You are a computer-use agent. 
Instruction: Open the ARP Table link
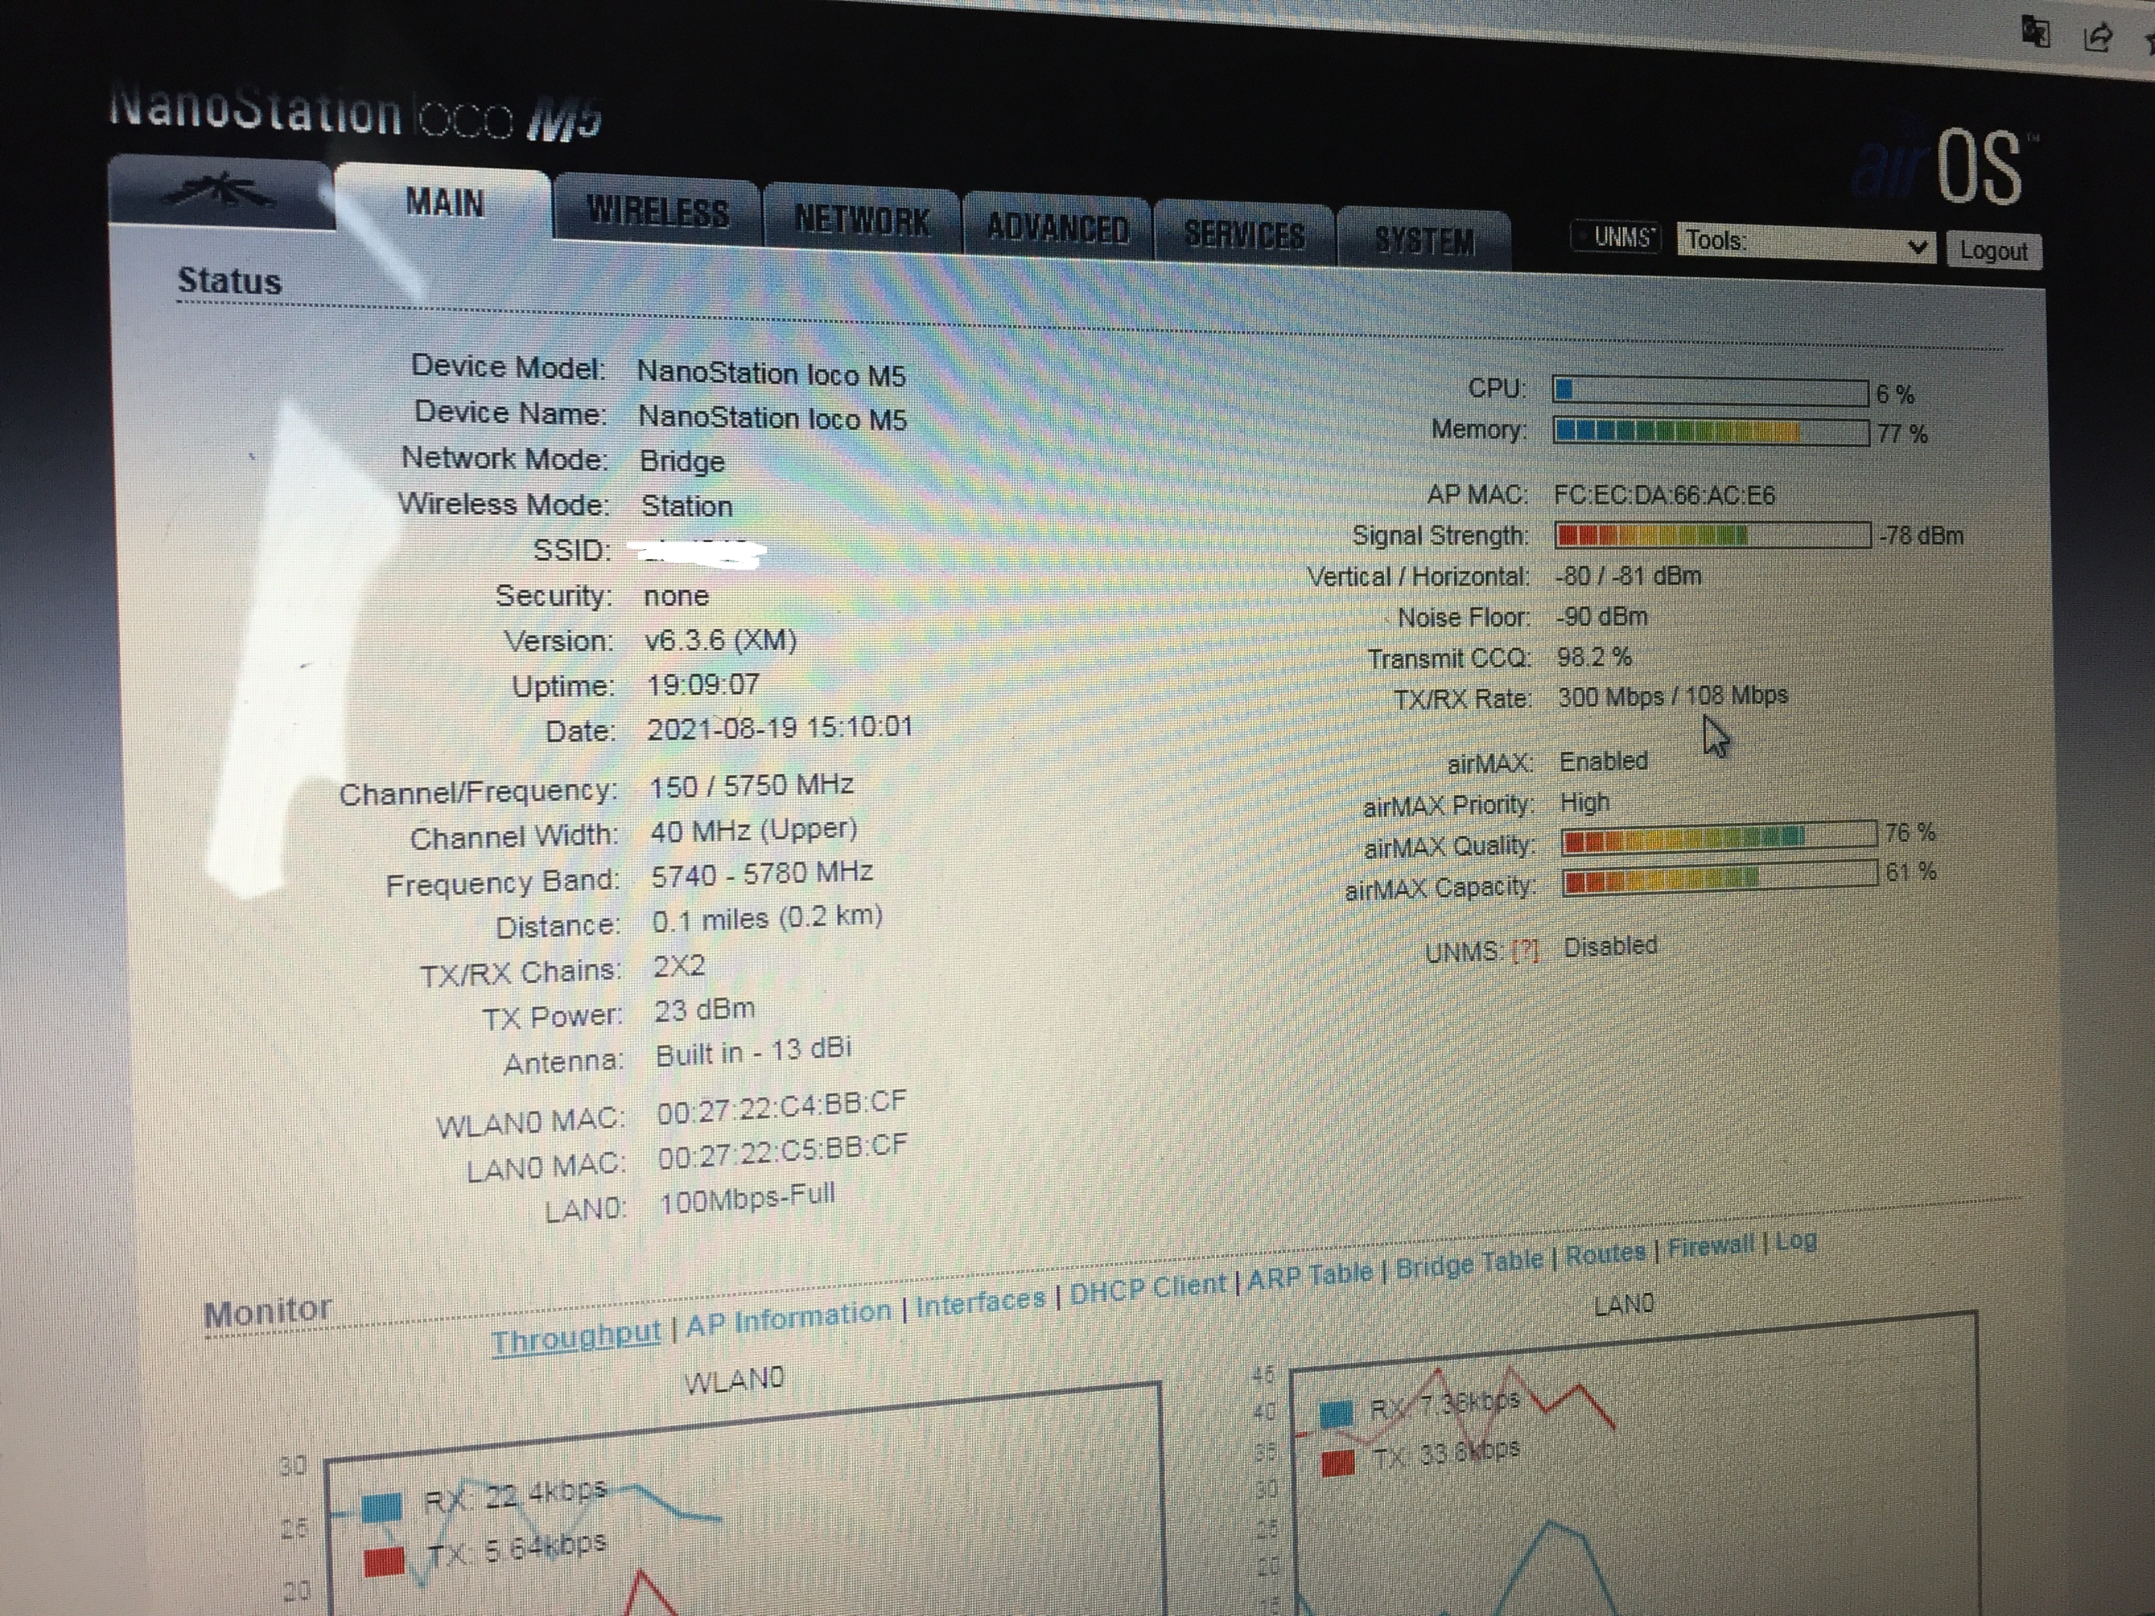1309,1275
